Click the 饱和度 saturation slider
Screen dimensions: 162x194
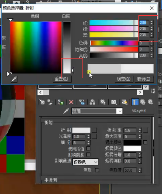click(x=114, y=49)
